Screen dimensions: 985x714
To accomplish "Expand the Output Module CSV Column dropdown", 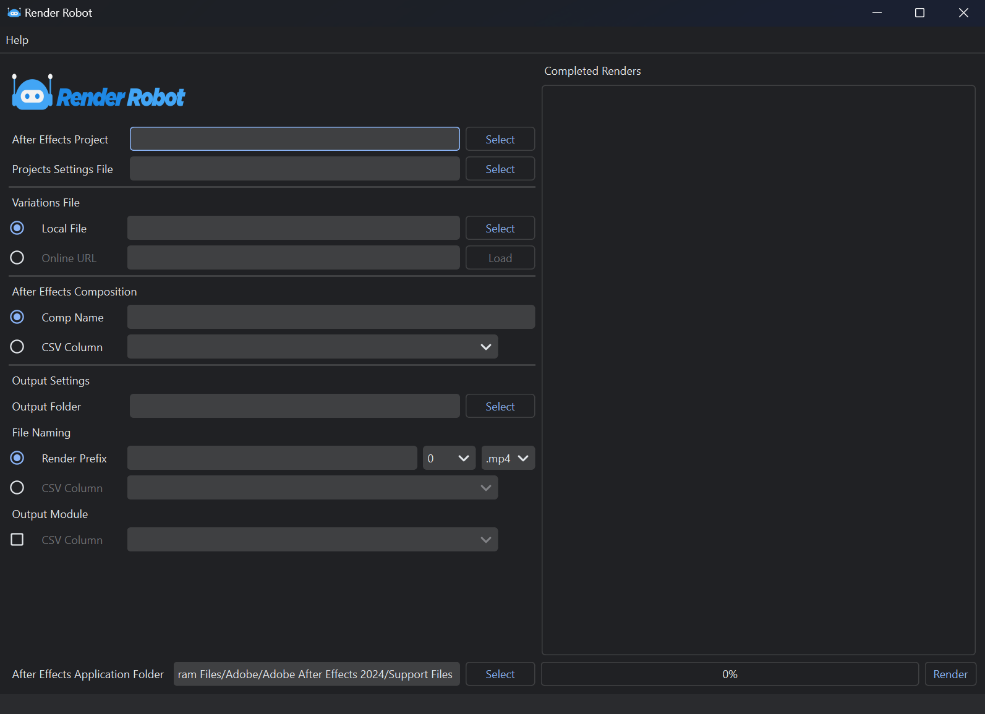I will coord(312,540).
